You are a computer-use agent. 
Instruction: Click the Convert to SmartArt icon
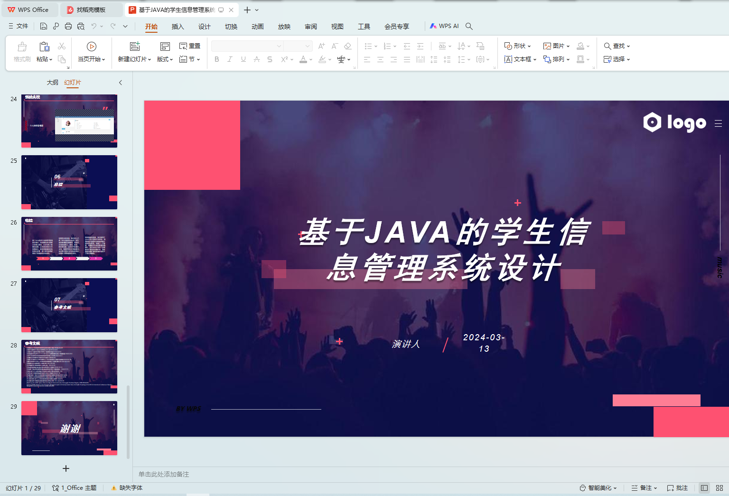click(x=480, y=46)
